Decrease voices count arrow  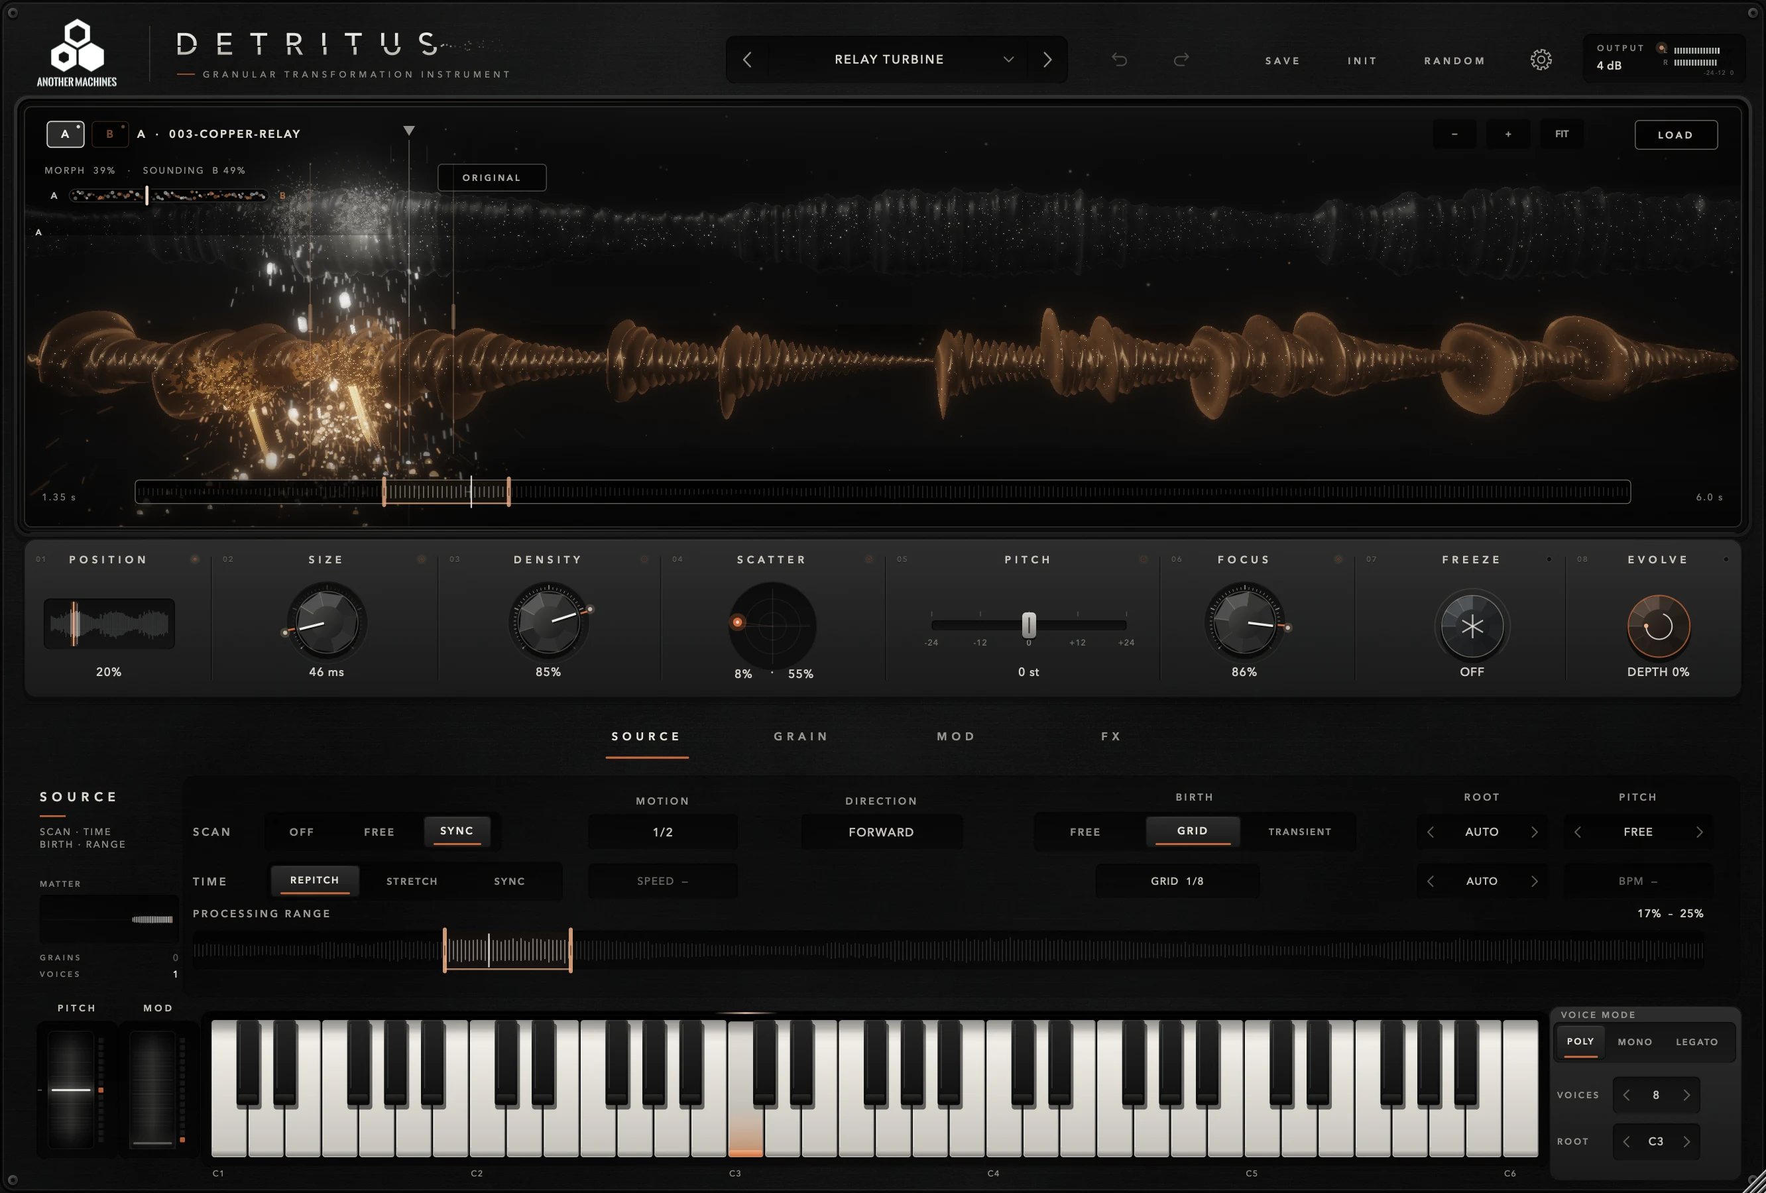click(x=1626, y=1095)
